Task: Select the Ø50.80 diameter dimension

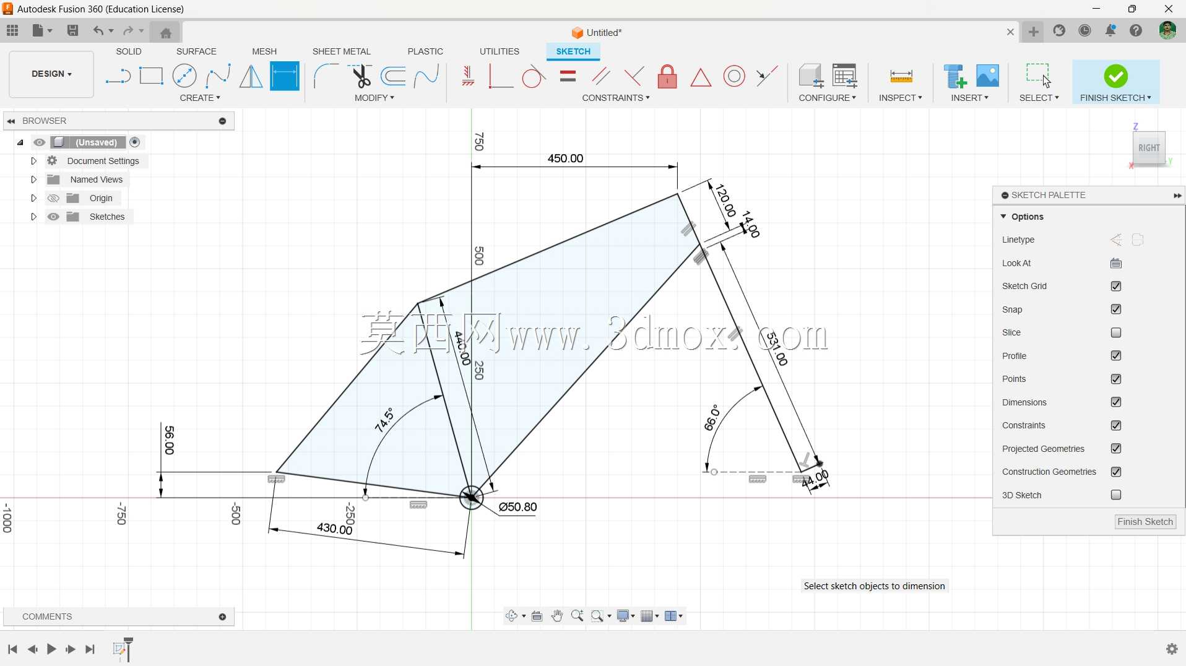Action: (x=517, y=507)
